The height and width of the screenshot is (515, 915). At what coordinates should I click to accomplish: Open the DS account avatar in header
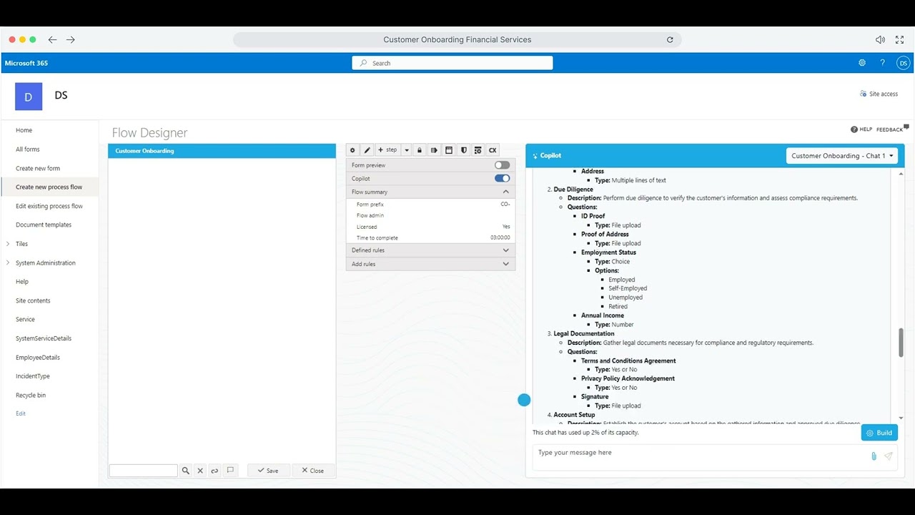pyautogui.click(x=904, y=63)
